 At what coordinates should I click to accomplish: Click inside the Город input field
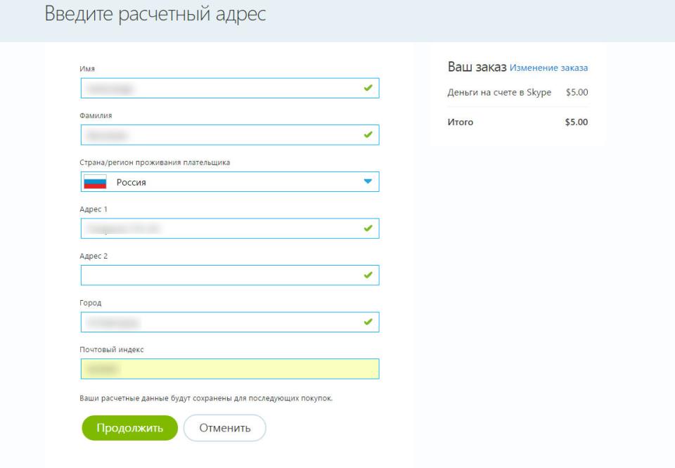(x=218, y=322)
